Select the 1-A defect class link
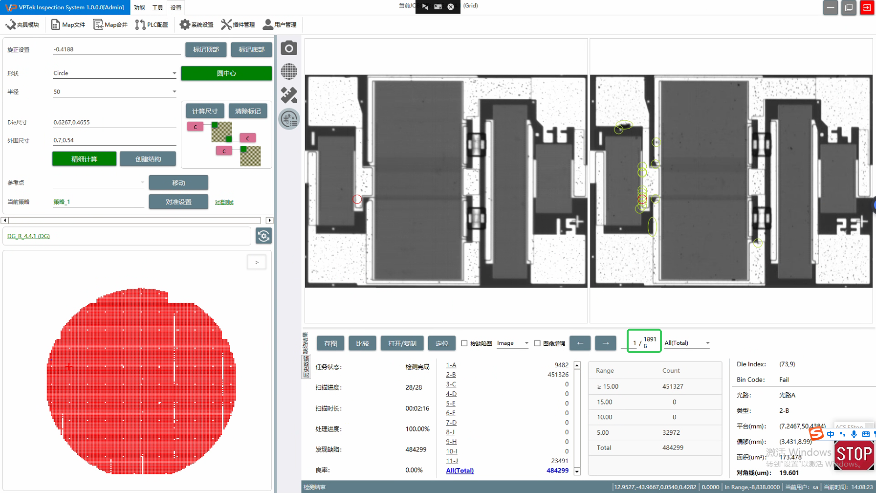The image size is (876, 493). pyautogui.click(x=451, y=365)
